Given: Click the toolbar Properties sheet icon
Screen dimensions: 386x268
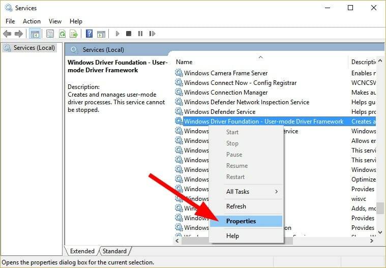Looking at the screenshot, I should click(x=50, y=34).
